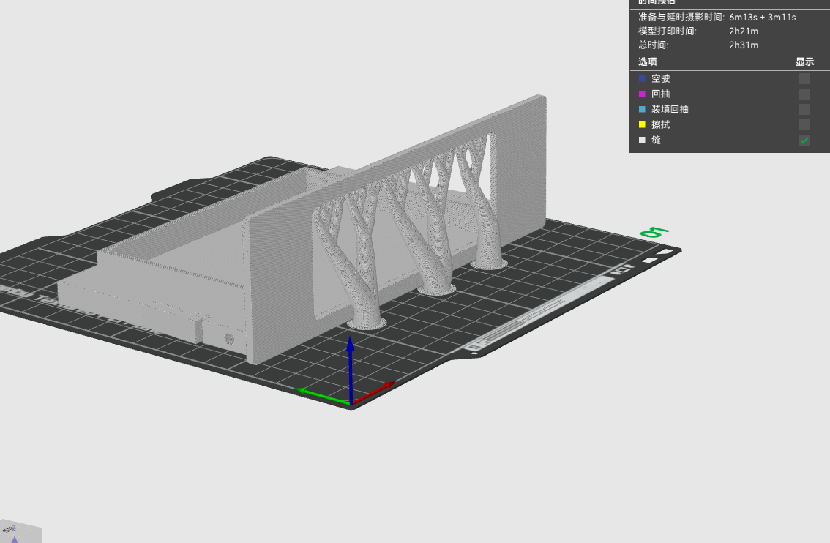Click the 缝 legend label

coord(657,141)
